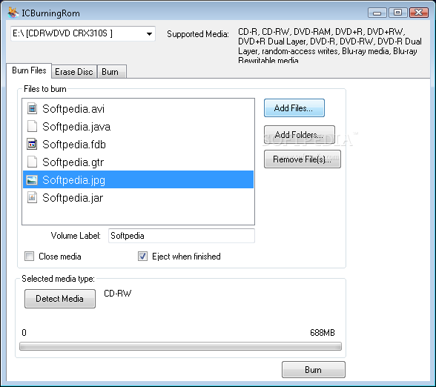Click the disc capacity progress bar
Viewport: 436px width, 387px height.
[x=180, y=346]
